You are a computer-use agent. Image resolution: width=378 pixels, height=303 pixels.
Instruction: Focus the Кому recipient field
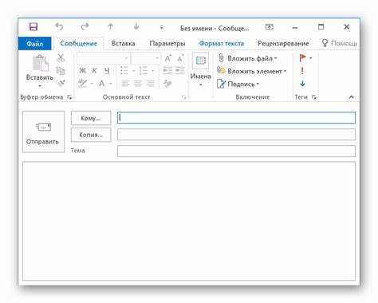[x=236, y=118]
